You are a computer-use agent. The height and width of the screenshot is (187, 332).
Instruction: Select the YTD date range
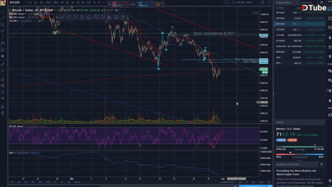coord(48,182)
